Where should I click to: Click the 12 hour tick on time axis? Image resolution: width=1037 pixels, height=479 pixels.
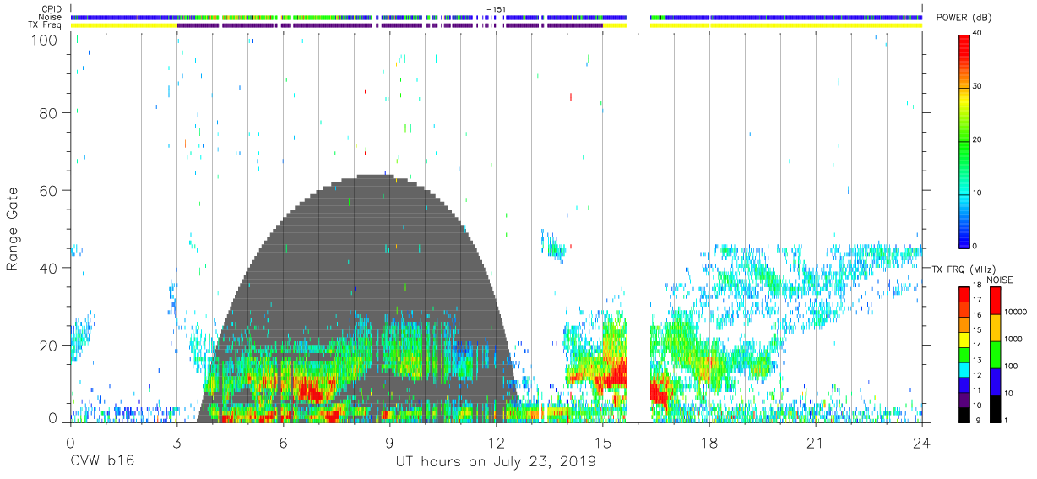(496, 443)
